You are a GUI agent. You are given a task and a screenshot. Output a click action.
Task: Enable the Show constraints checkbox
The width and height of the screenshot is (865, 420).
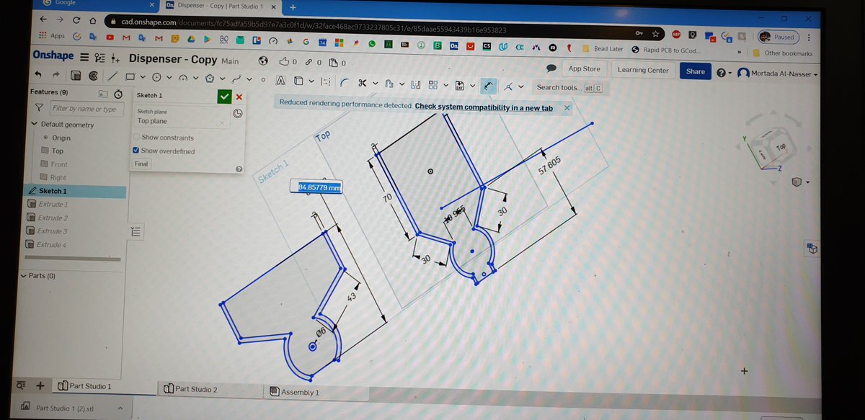click(x=137, y=137)
